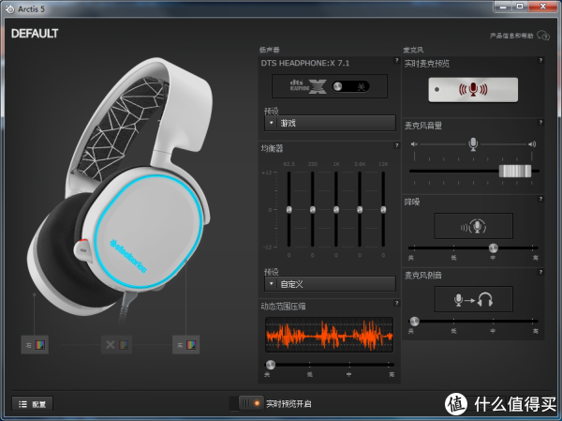This screenshot has height=421, width=562.
Task: Click the loud speaker icon at mic volume
Action: pyautogui.click(x=532, y=144)
